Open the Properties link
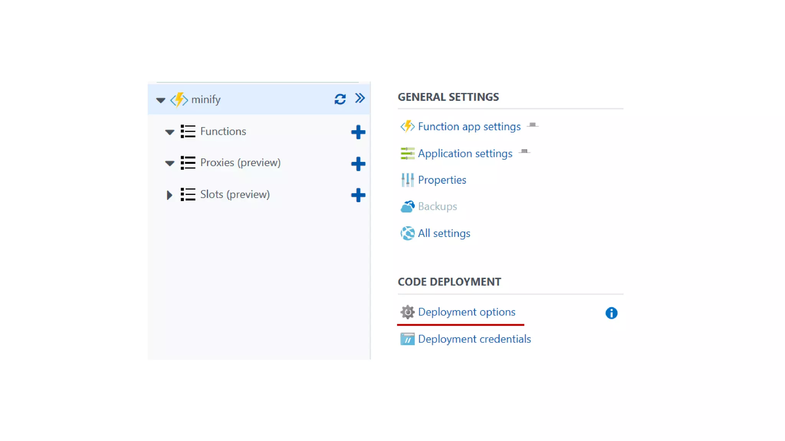785x441 pixels. (x=442, y=180)
